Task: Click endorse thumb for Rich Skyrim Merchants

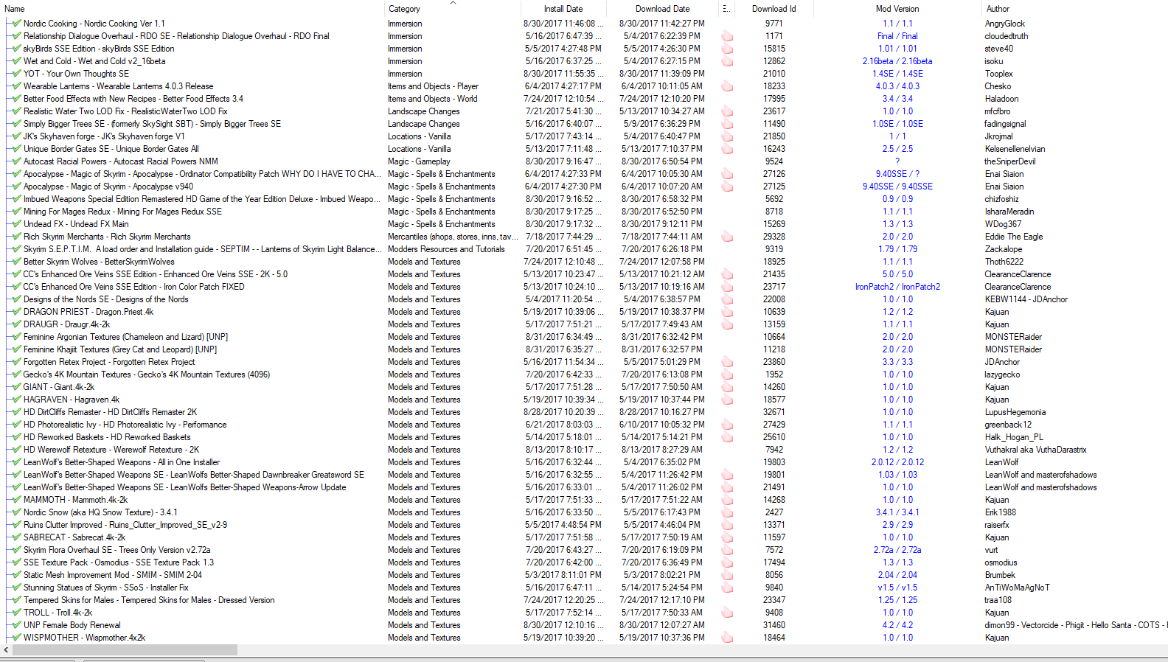Action: point(727,237)
